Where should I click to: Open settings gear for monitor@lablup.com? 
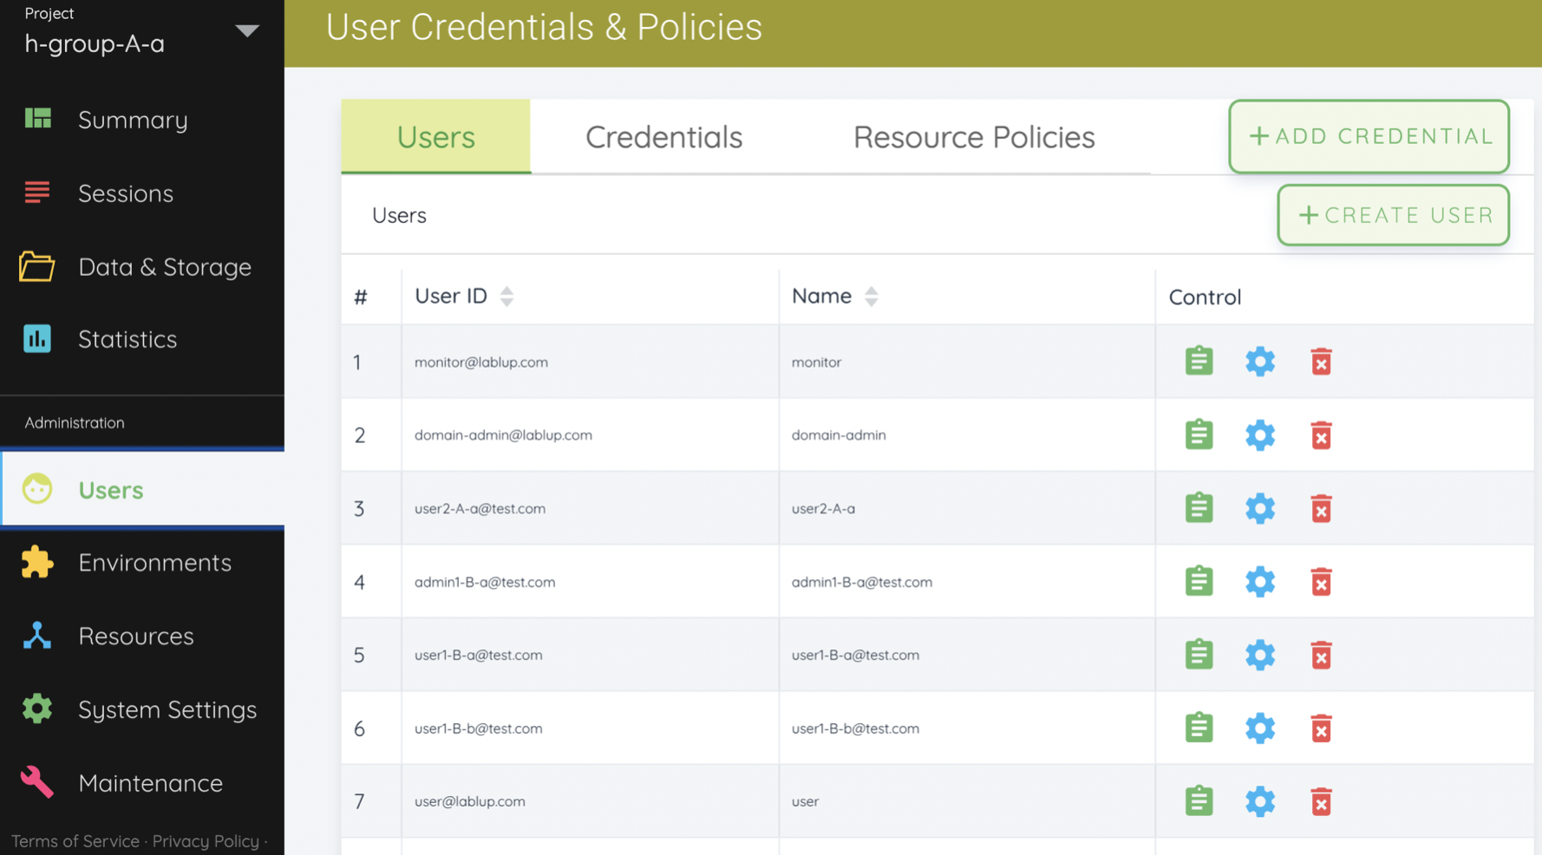[x=1260, y=361]
